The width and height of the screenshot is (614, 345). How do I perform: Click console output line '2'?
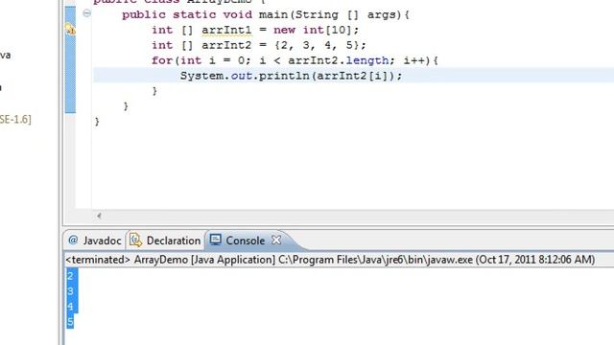coord(70,276)
